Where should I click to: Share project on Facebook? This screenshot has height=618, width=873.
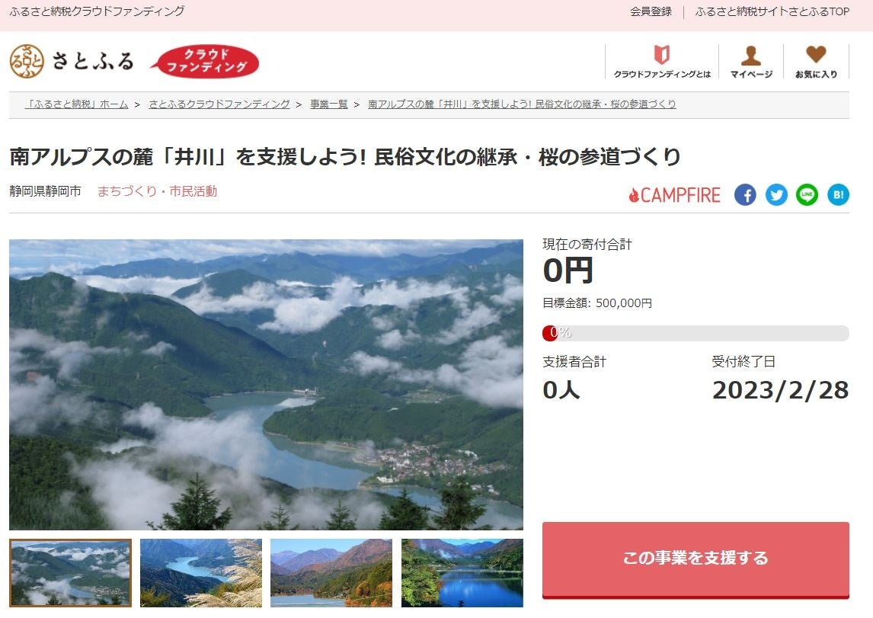pos(745,195)
